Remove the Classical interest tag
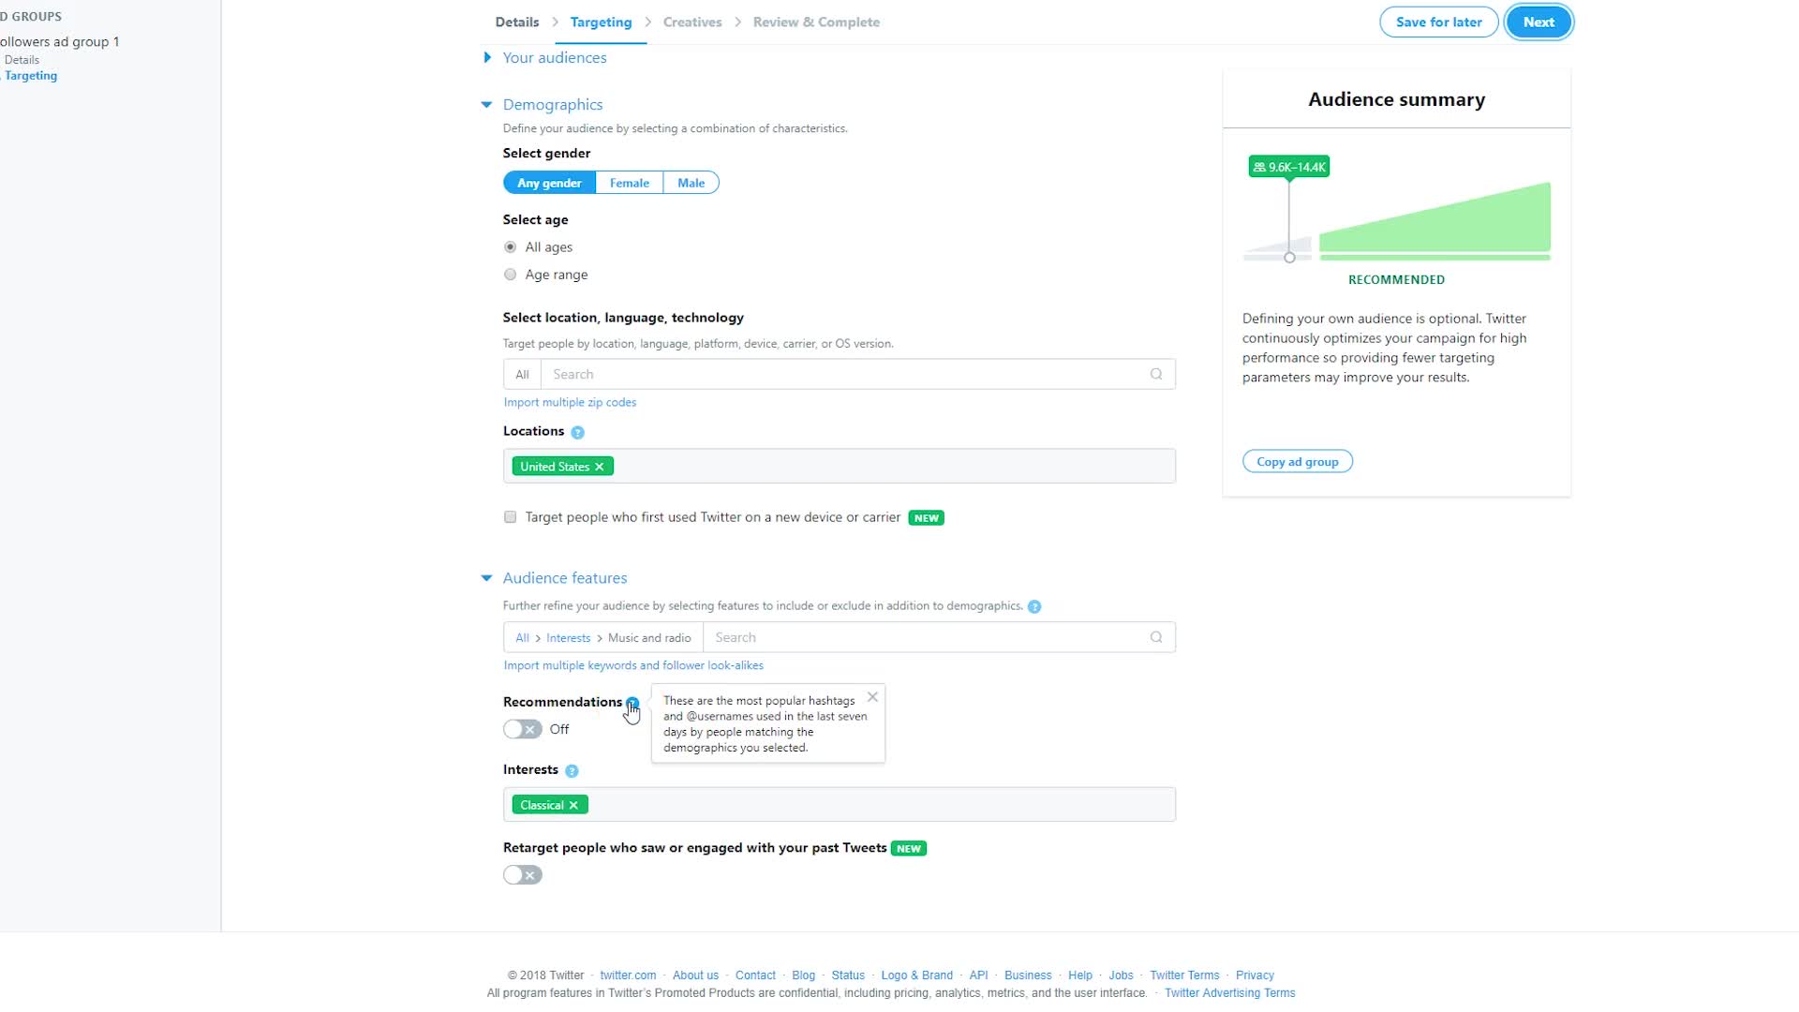The width and height of the screenshot is (1799, 1012). [x=573, y=806]
